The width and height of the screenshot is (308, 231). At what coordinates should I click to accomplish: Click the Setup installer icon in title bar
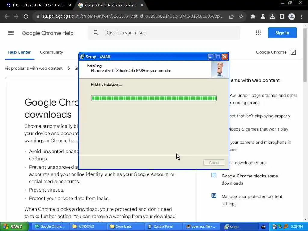click(82, 57)
